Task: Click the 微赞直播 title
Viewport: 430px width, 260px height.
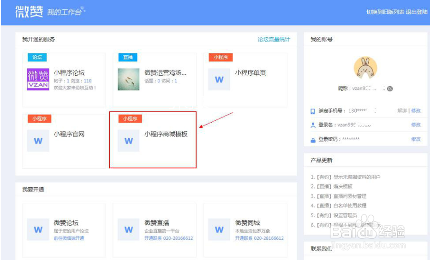Action: (157, 223)
